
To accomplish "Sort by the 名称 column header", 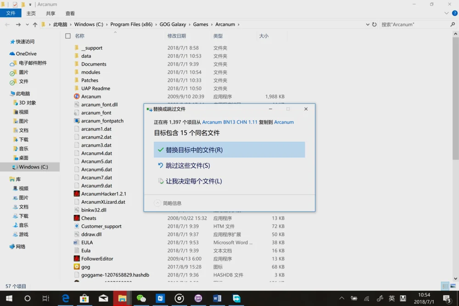I will pos(79,36).
